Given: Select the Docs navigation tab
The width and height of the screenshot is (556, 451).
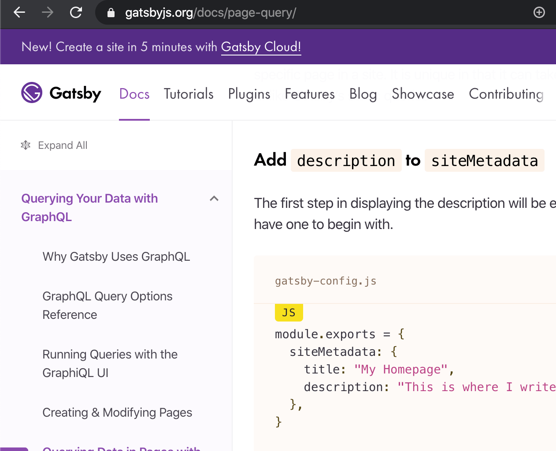Looking at the screenshot, I should point(134,94).
